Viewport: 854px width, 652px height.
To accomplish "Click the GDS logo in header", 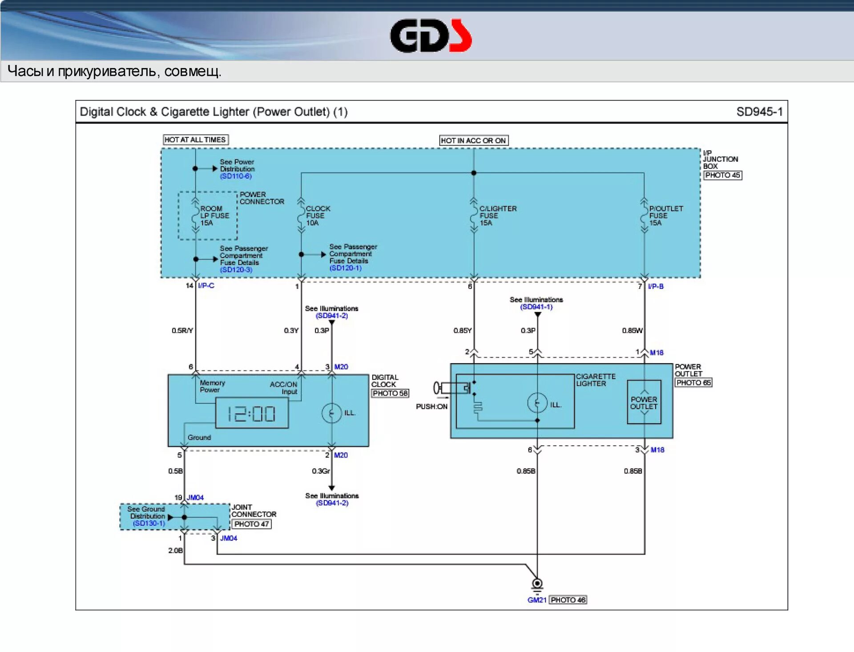I will 431,36.
